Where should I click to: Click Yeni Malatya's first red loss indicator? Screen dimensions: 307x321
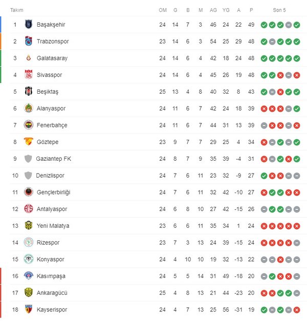[264, 226]
